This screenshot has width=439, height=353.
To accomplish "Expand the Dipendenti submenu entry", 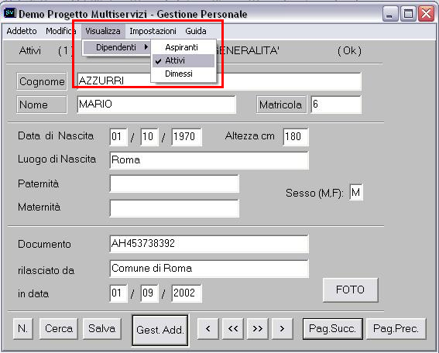I will (117, 47).
